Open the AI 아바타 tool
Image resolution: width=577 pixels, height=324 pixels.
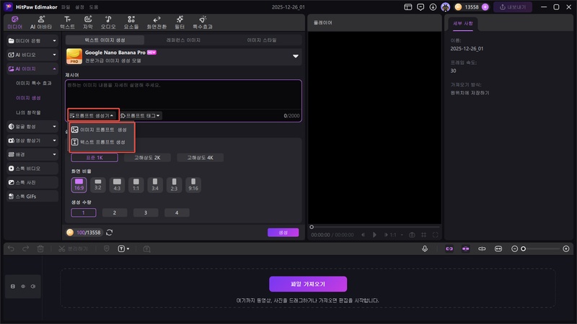pyautogui.click(x=41, y=22)
